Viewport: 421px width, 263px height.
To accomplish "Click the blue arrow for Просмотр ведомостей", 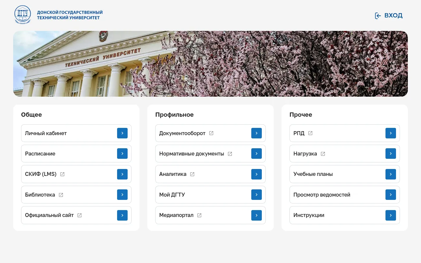I will [391, 195].
